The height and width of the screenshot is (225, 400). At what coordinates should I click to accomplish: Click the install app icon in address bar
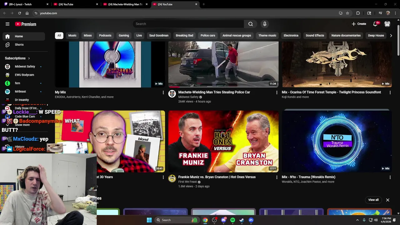(x=341, y=13)
